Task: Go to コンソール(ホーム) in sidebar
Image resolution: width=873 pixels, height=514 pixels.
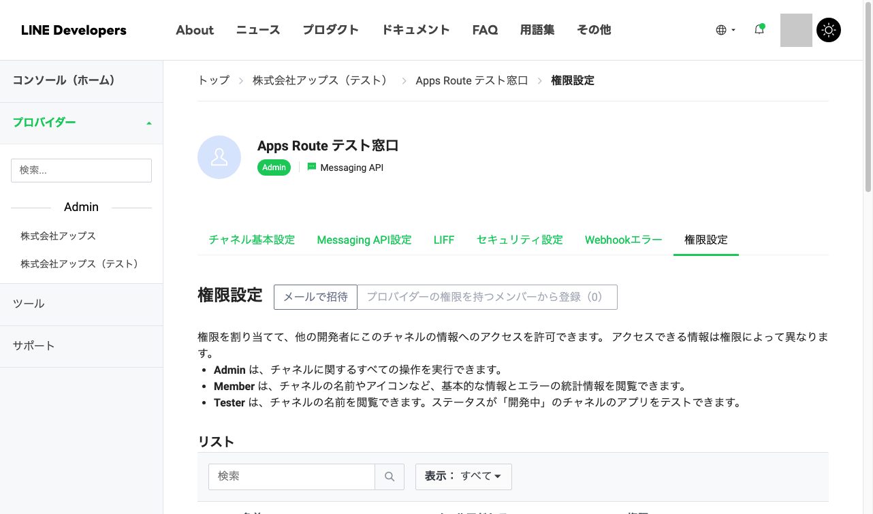Action: tap(81, 80)
